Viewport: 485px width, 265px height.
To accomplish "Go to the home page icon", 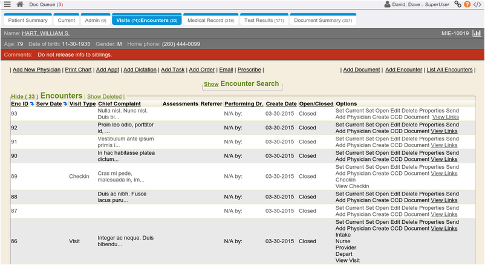I will [x=20, y=4].
